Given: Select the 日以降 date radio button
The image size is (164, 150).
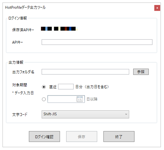Looking at the screenshot, I should point(44,99).
